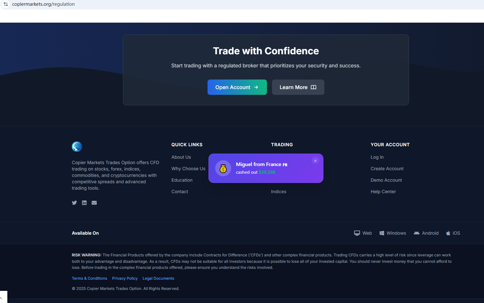Open the Indices trading link
This screenshot has height=303, width=484.
(279, 192)
